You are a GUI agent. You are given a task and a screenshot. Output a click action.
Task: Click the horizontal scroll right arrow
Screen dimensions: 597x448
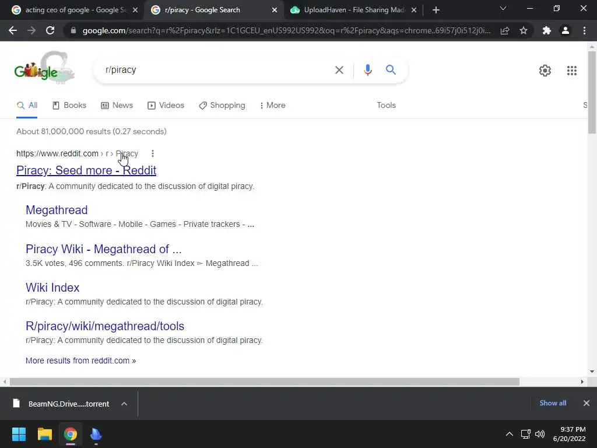[582, 381]
